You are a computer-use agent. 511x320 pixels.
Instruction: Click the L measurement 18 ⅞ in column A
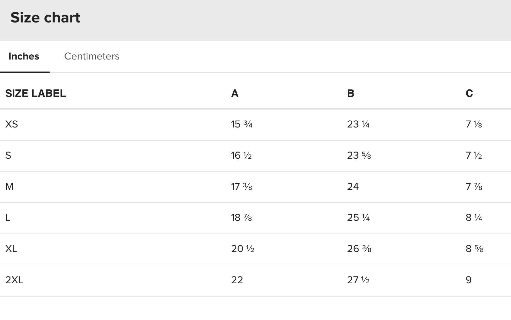(241, 218)
